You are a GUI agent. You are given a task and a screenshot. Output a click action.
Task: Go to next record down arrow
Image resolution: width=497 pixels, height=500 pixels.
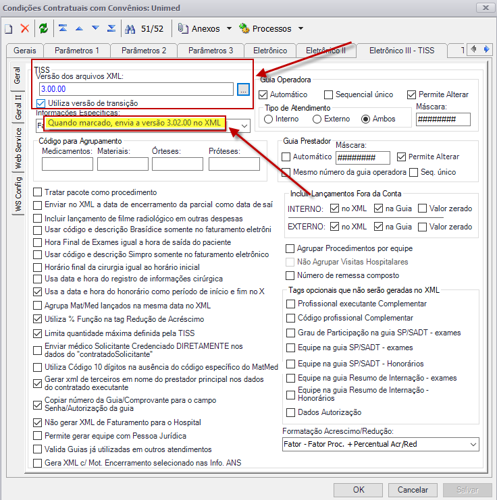[x=95, y=28]
